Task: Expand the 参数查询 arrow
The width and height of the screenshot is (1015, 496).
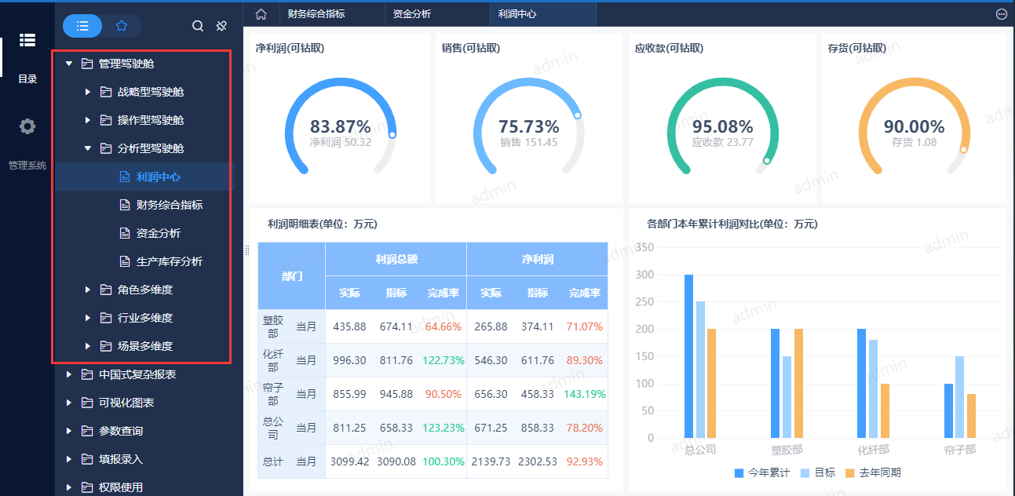Action: 69,431
